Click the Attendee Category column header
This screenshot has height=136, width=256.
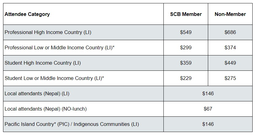click(27, 14)
